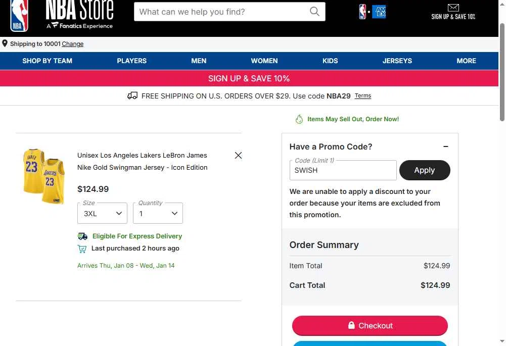Image resolution: width=506 pixels, height=346 pixels.
Task: Open the Players menu
Action: (131, 61)
